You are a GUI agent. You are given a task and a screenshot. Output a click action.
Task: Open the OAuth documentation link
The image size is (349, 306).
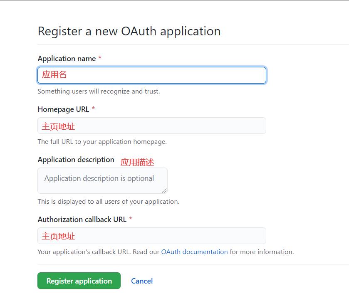[194, 252]
